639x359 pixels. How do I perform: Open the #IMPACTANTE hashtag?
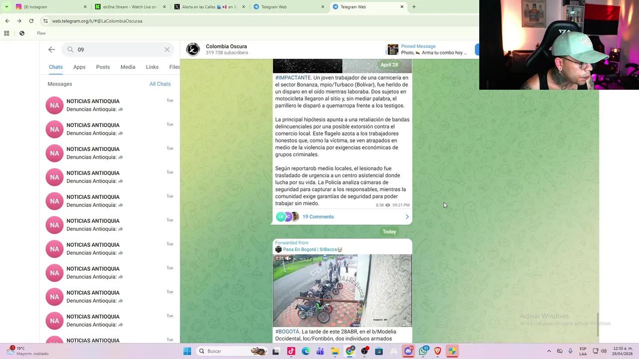click(293, 78)
